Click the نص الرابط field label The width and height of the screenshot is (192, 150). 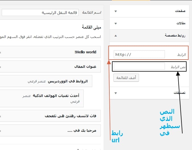pos(178,67)
